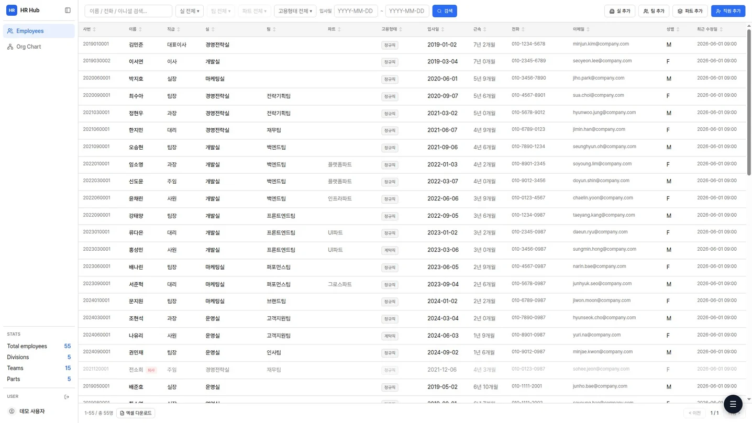752x423 pixels.
Task: Click the 인사팀 cell for 권민재
Action: [x=274, y=353]
